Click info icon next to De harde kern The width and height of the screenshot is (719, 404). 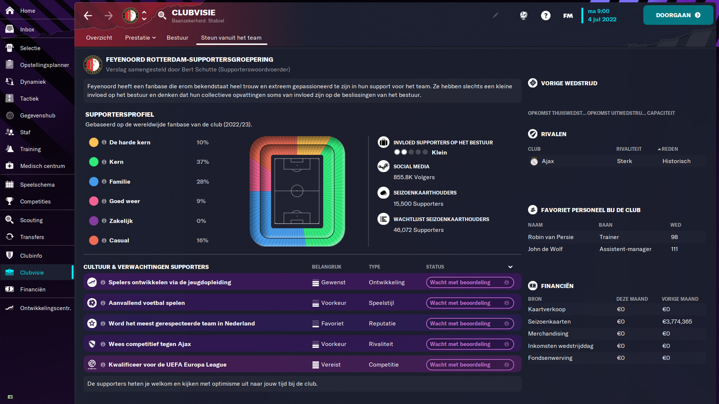point(104,142)
